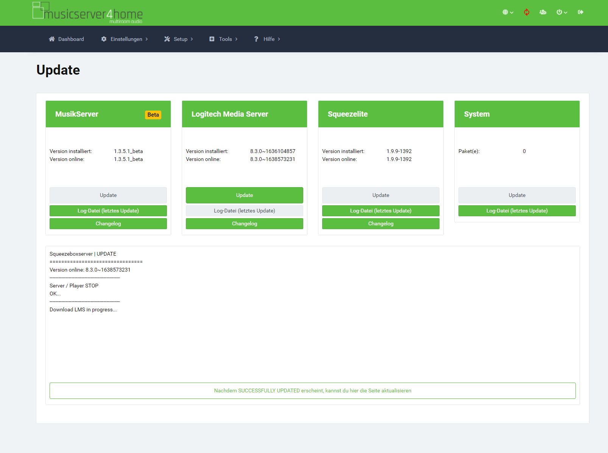608x453 pixels.
Task: Open System Log-Datei (letztes Update)
Action: coord(517,211)
